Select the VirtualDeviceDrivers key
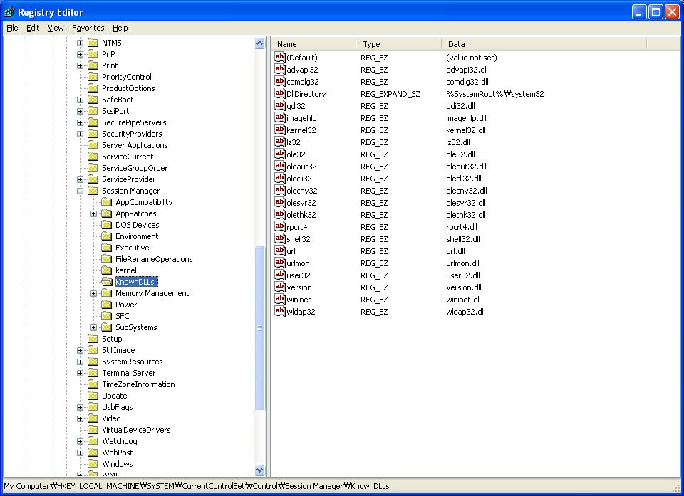The width and height of the screenshot is (684, 496). [x=136, y=430]
